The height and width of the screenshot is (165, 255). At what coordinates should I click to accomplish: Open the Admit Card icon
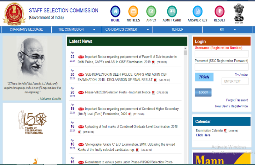coord(172,11)
